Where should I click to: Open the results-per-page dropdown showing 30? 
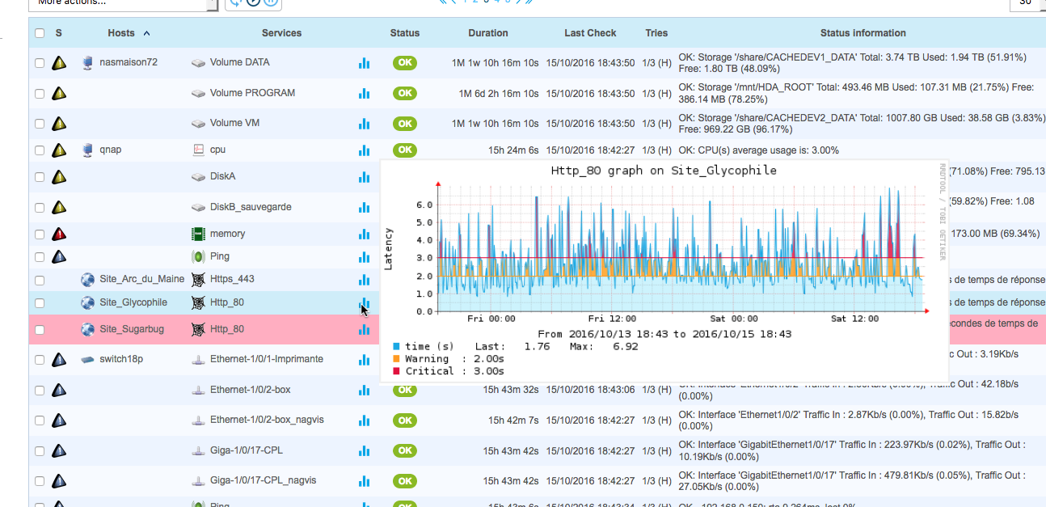(x=1027, y=2)
